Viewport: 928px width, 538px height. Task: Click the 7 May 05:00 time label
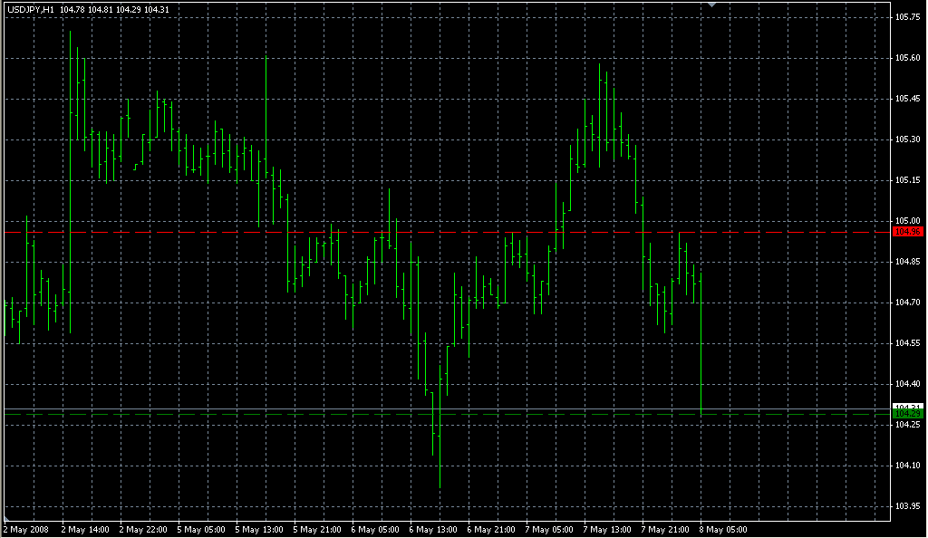(550, 529)
